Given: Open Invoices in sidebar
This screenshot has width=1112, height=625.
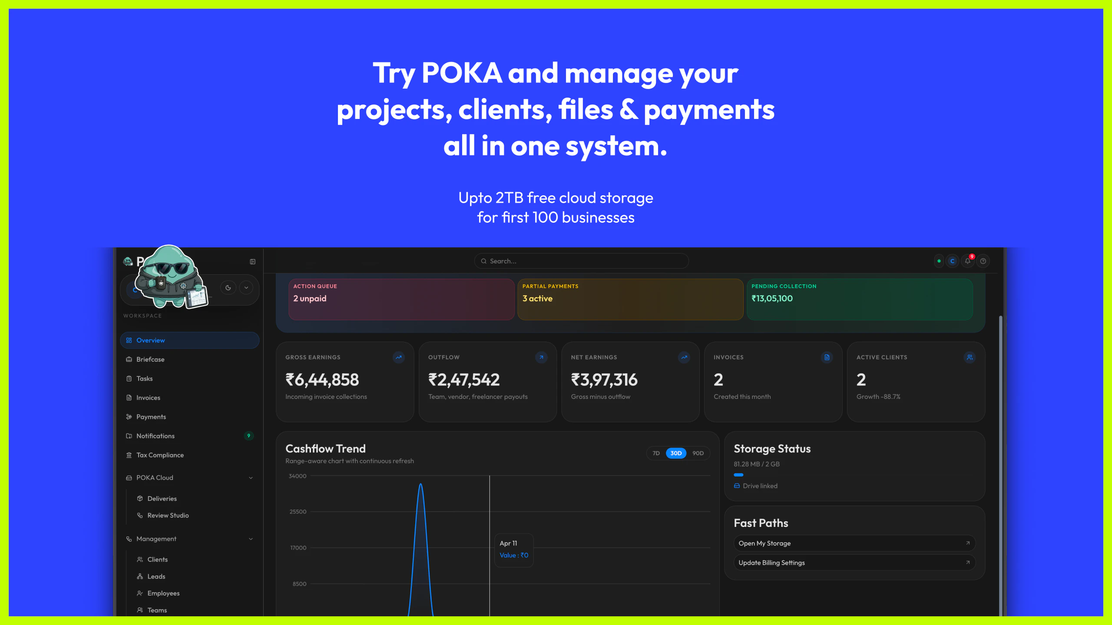Looking at the screenshot, I should point(189,398).
